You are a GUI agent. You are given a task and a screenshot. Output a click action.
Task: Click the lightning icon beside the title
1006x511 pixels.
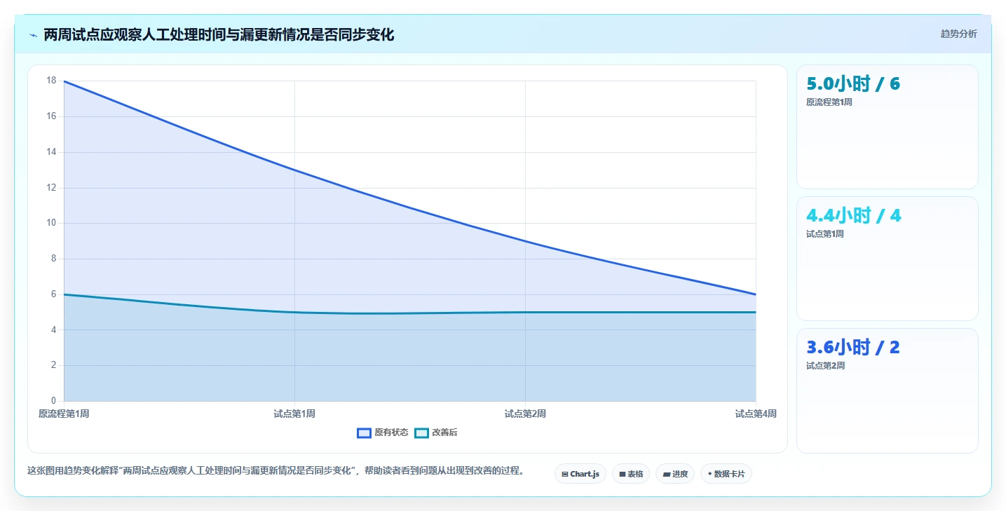tap(33, 35)
